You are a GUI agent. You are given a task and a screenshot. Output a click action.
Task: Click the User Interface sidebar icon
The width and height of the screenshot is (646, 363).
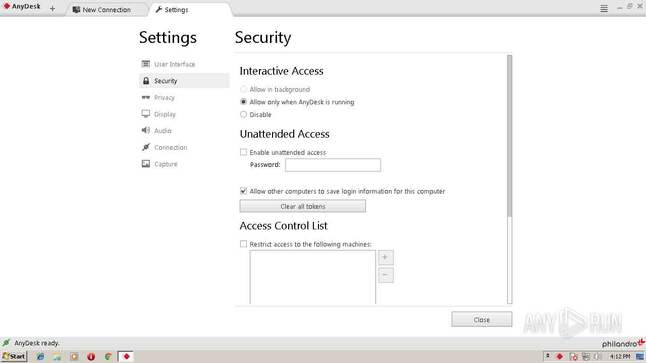click(x=146, y=64)
